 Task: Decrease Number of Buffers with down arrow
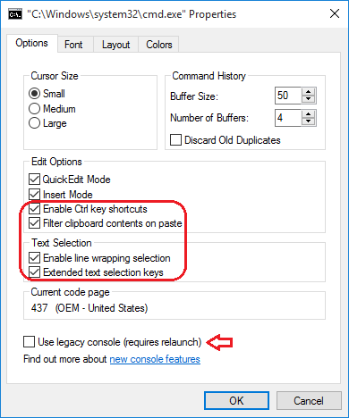point(308,121)
